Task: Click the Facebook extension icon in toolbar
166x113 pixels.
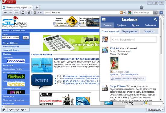Action: (161, 13)
